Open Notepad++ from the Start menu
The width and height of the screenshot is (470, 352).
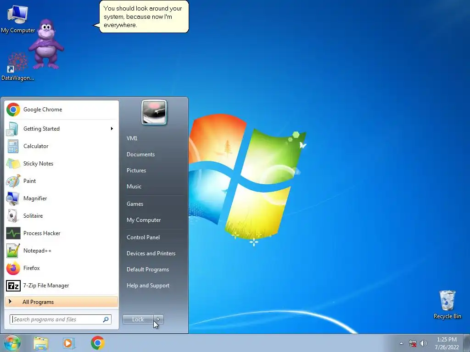[x=62, y=251]
